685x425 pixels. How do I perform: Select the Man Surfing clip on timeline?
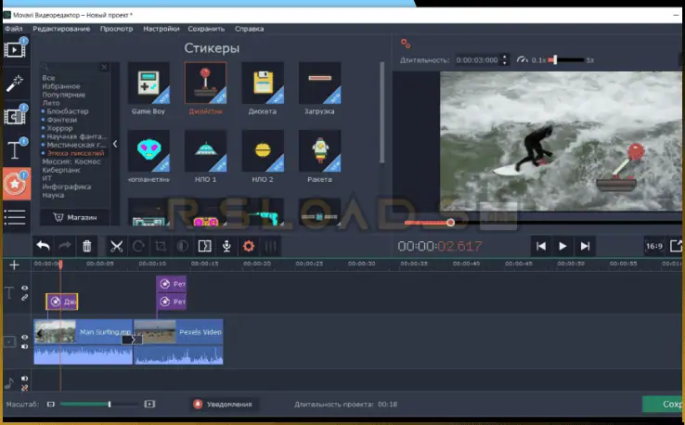[83, 341]
